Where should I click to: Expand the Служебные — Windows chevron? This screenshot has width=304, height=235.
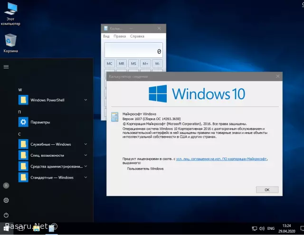85,144
